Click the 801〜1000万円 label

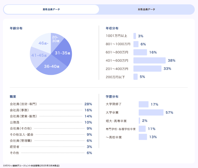(x=118, y=44)
